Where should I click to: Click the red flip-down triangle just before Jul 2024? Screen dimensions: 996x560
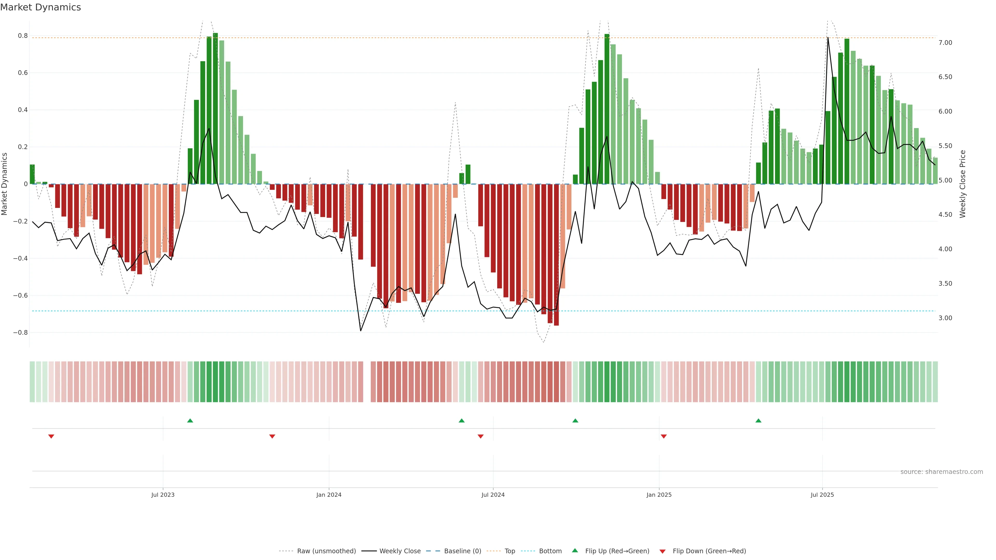(x=481, y=436)
